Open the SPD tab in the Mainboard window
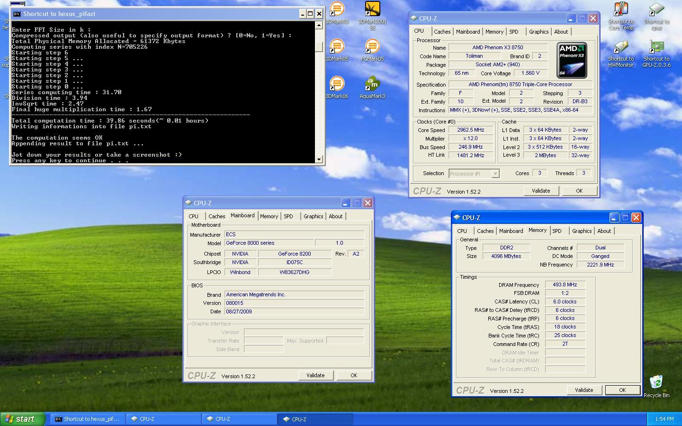Image resolution: width=682 pixels, height=426 pixels. coord(288,216)
